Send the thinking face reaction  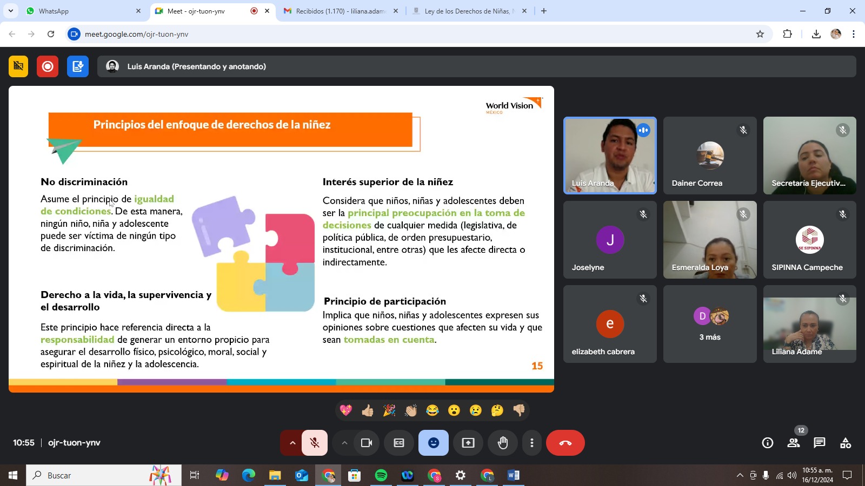(x=497, y=410)
